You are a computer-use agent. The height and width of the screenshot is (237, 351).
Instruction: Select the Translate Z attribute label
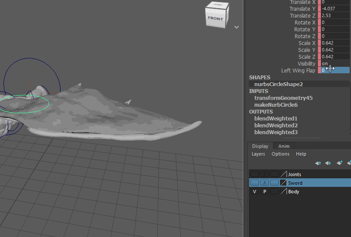[302, 15]
